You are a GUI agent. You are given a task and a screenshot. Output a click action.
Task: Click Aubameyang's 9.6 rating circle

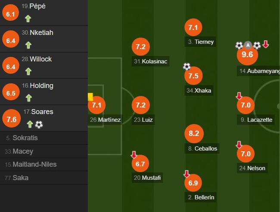pos(247,54)
